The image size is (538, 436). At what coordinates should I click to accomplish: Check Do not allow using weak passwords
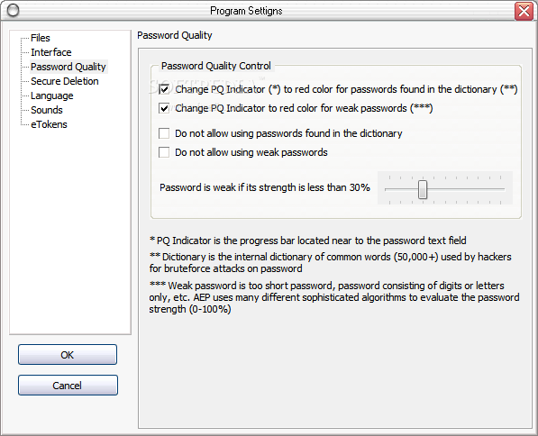pyautogui.click(x=164, y=152)
